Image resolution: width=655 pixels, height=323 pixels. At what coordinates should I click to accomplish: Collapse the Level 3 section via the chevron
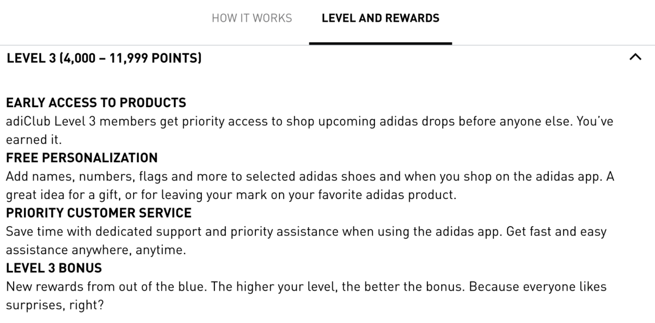[636, 58]
